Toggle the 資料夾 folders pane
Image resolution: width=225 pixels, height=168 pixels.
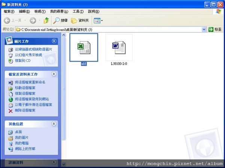(x=80, y=21)
